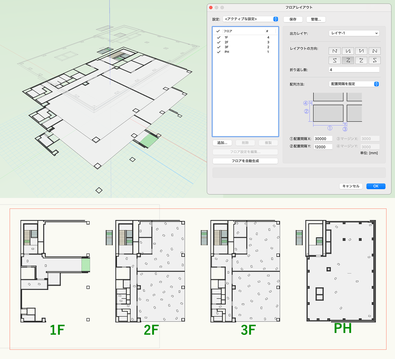Click the 保存 button
Image resolution: width=395 pixels, height=359 pixels.
tap(293, 19)
